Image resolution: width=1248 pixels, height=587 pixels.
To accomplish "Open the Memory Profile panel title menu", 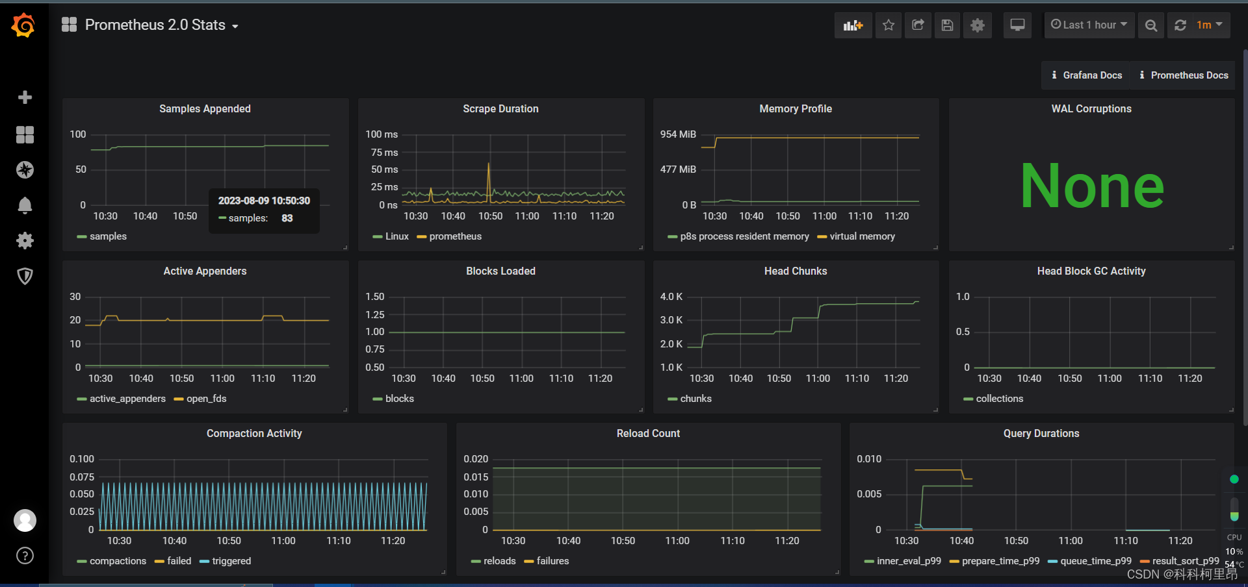I will click(796, 108).
